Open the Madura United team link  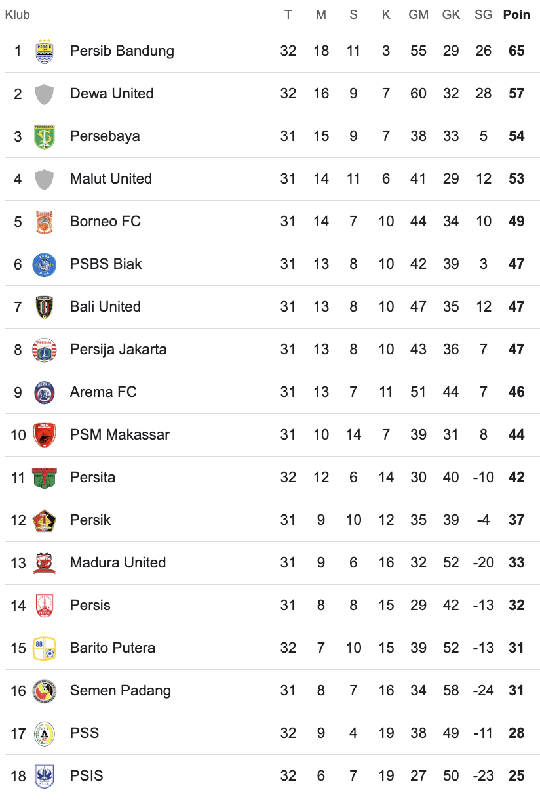pyautogui.click(x=118, y=563)
